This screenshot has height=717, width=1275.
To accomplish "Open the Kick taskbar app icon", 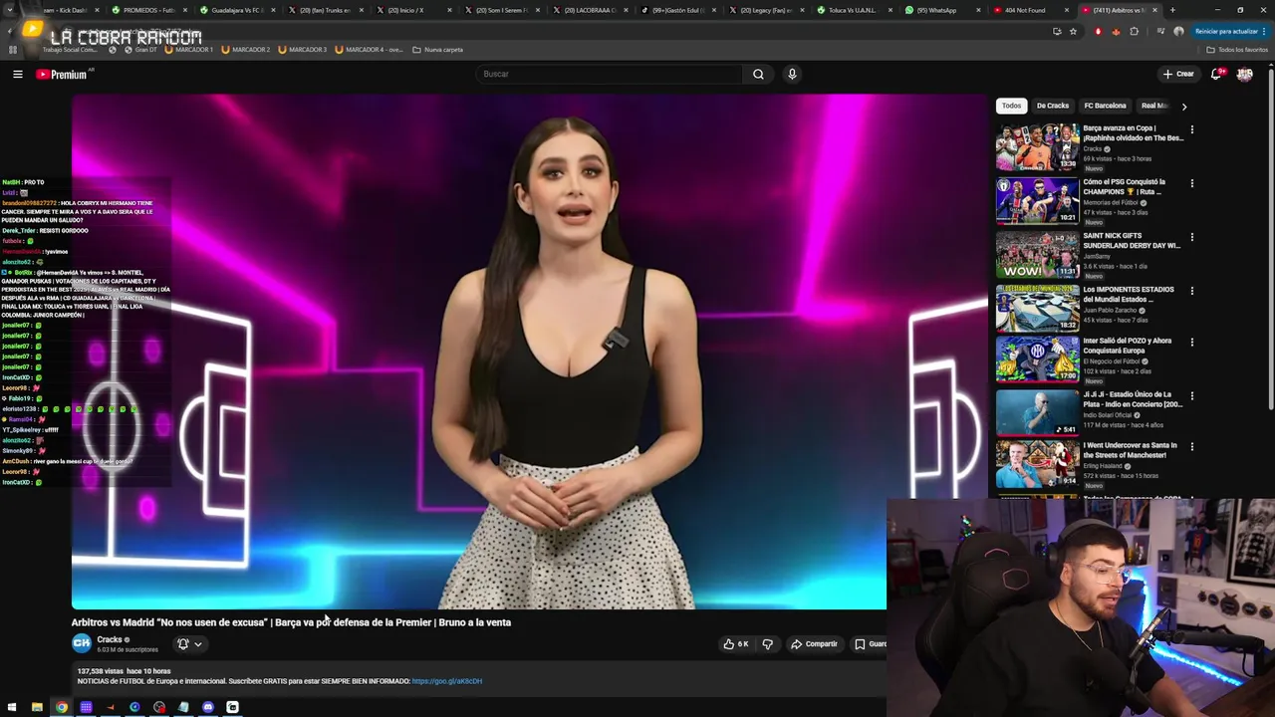I will coord(232,707).
